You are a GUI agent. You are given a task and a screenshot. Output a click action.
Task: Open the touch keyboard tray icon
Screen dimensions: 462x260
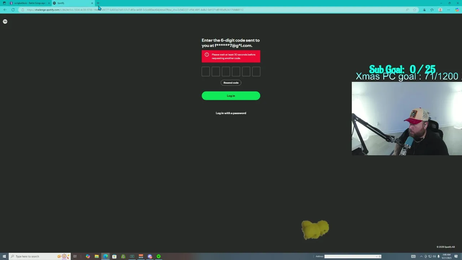tap(413, 256)
